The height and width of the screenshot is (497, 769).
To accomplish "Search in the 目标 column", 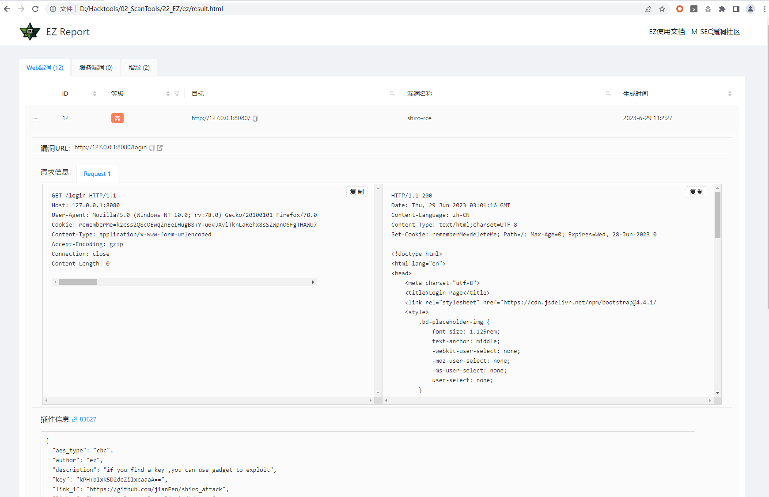I will [392, 94].
